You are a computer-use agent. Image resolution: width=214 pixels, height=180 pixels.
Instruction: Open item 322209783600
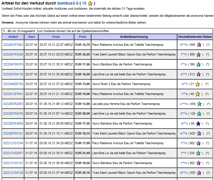click(13, 123)
